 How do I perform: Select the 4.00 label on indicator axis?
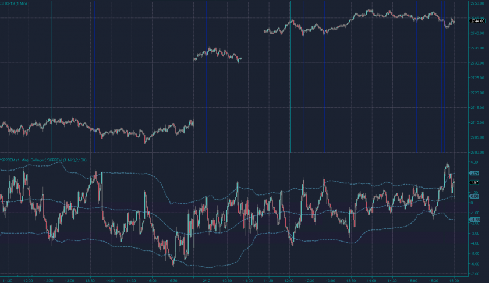[x=474, y=162]
